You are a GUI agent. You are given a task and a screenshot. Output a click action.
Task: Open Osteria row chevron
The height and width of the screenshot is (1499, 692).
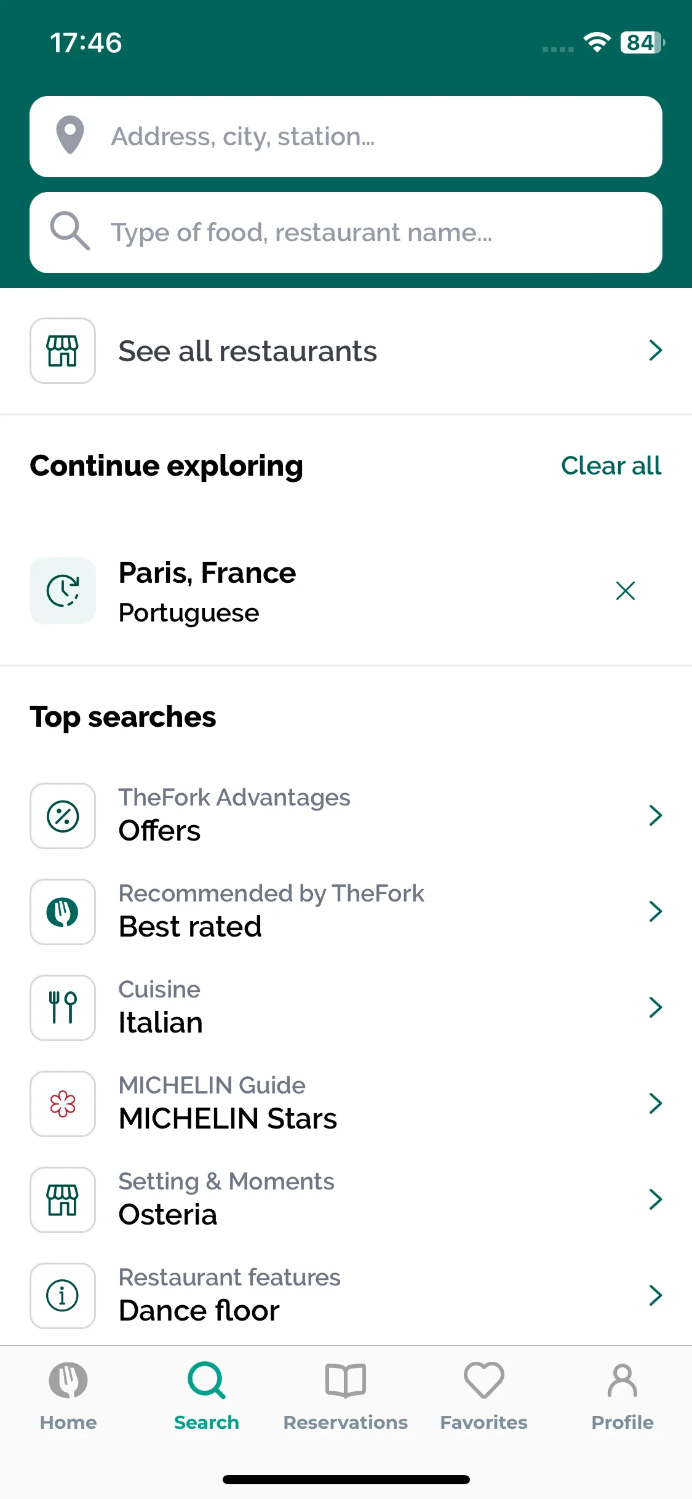click(656, 1199)
